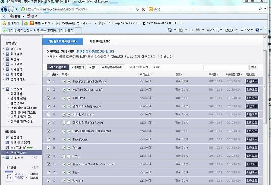The width and height of the screenshot is (271, 185).
Task: Click the Refresh icon beside address bar
Action: point(137,9)
